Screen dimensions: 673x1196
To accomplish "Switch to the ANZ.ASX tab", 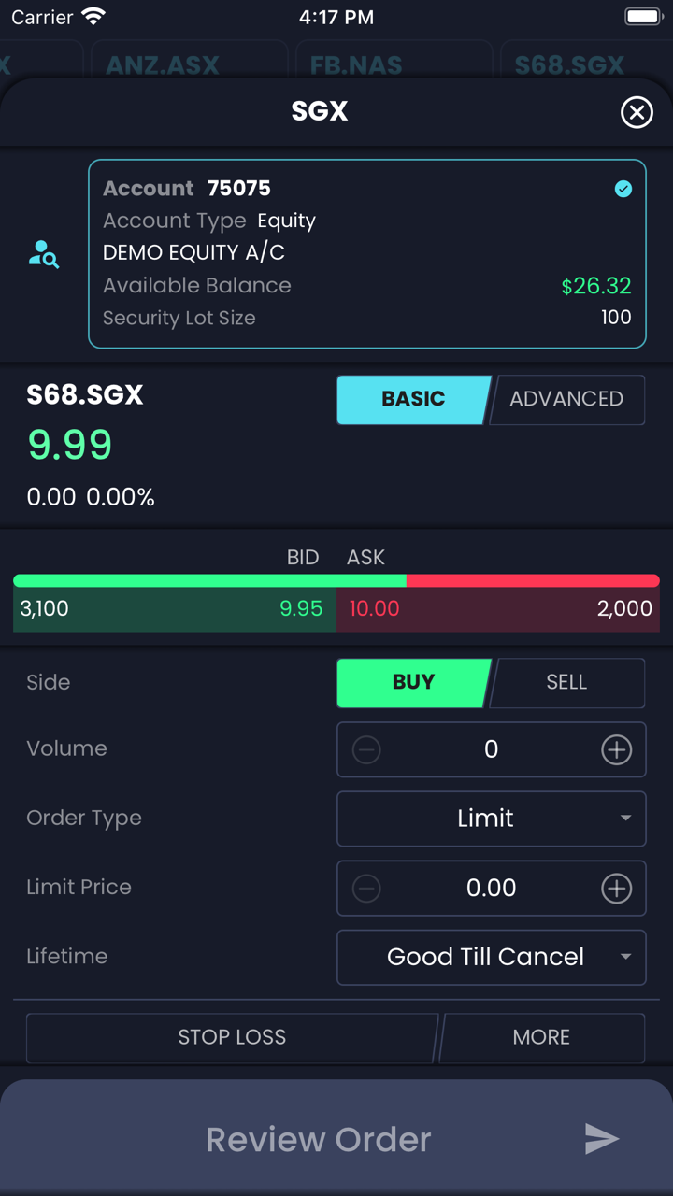I will [163, 65].
